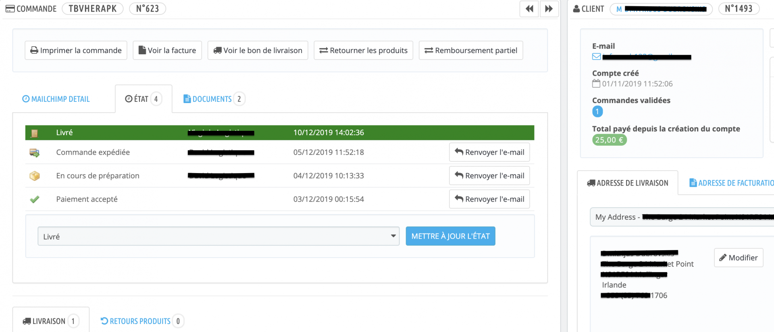Click Modifier to edit the delivery address
Viewport: 774px width, 332px height.
[739, 258]
